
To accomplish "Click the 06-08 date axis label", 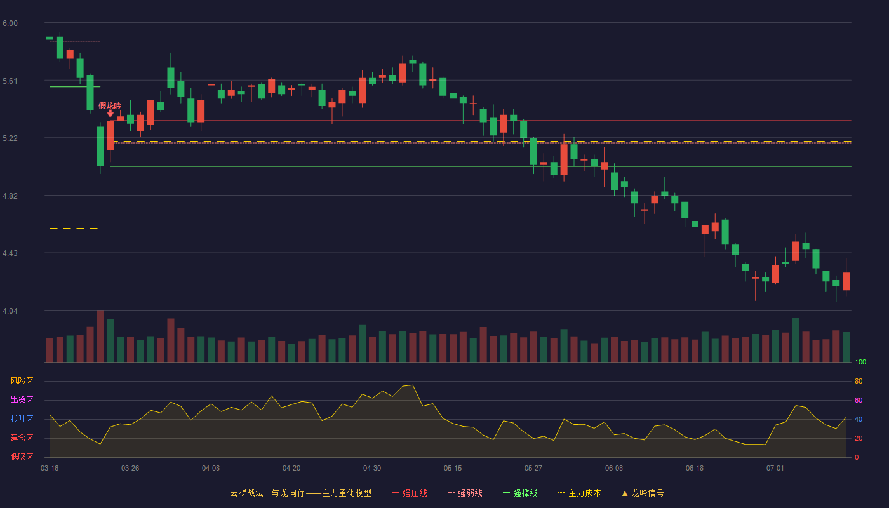I will coord(614,468).
